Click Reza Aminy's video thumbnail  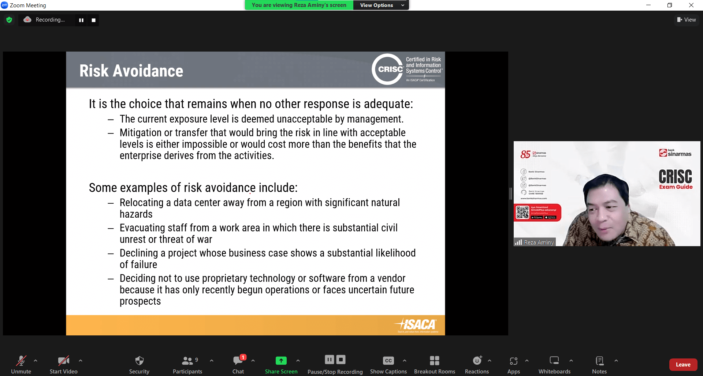click(x=607, y=193)
